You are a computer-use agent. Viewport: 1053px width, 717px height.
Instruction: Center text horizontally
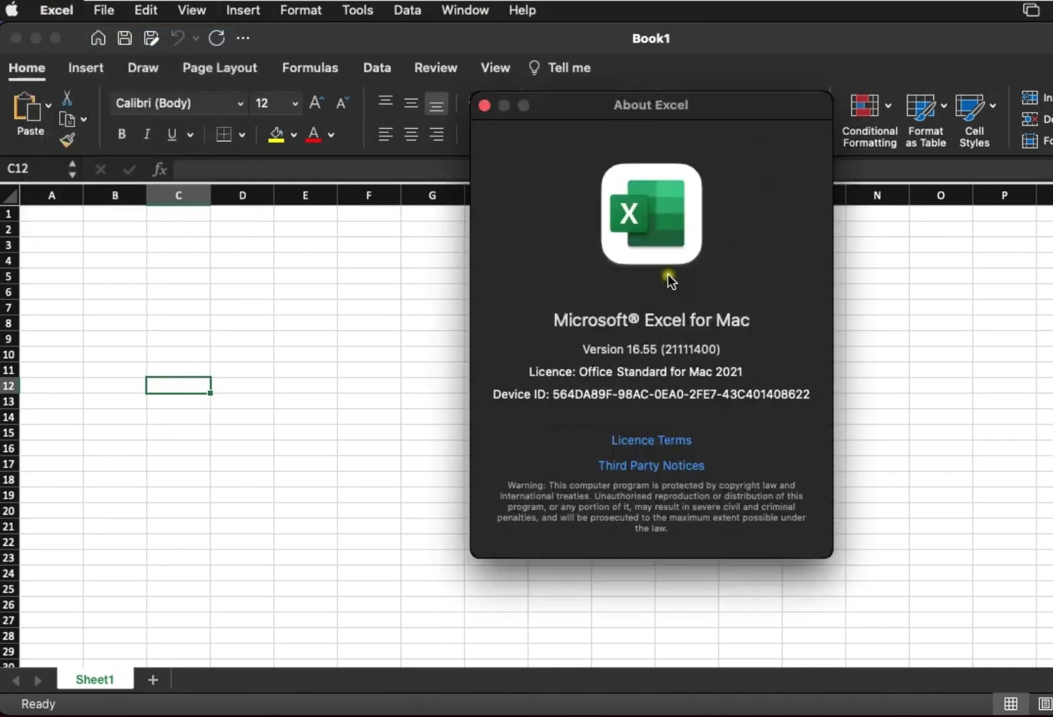click(411, 134)
